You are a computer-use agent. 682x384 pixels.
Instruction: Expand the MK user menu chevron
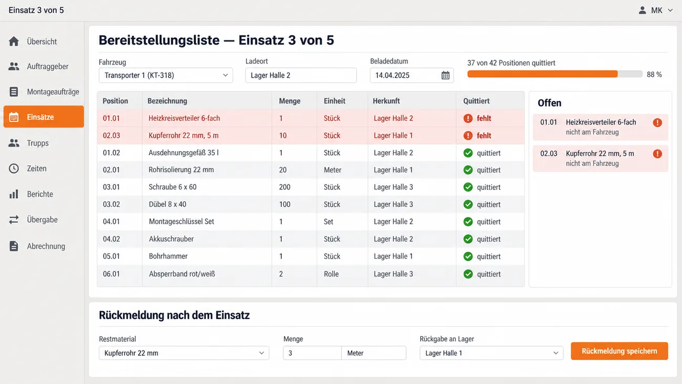pos(670,10)
